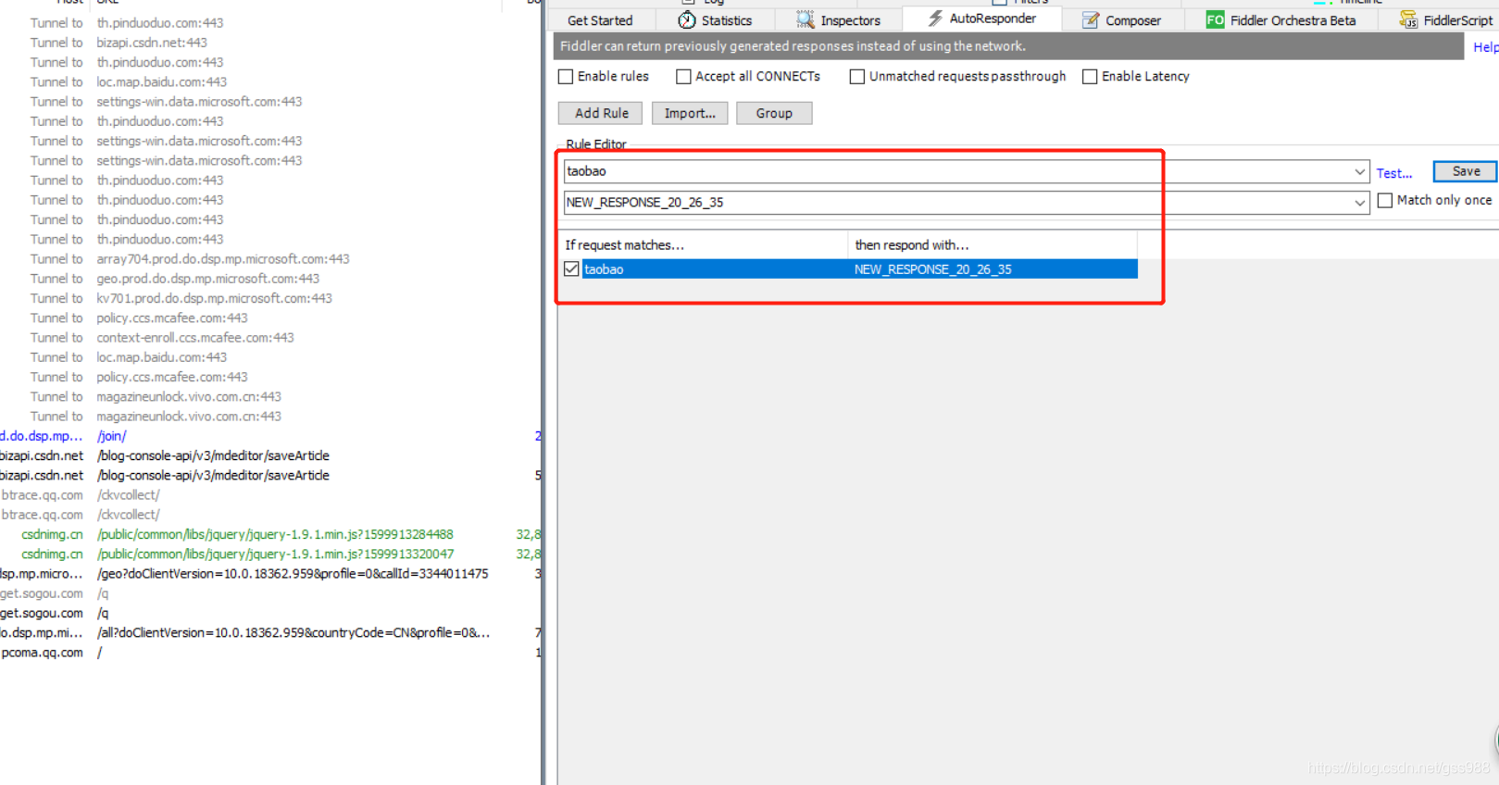Click the Group button
Screen dimensions: 1499x785
point(774,113)
